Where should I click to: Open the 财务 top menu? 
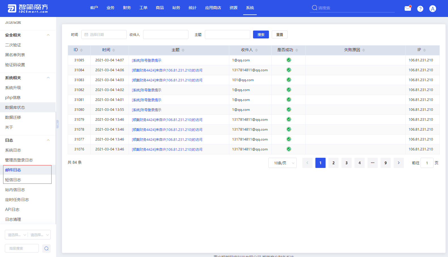pyautogui.click(x=127, y=8)
